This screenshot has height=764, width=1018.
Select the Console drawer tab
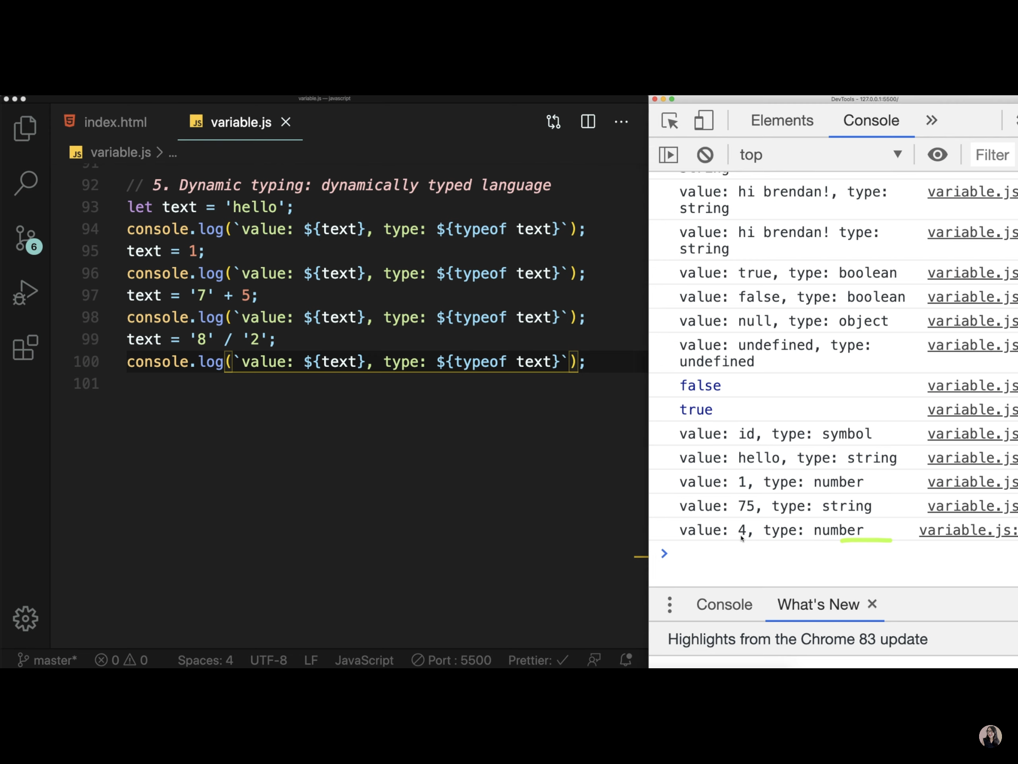click(x=724, y=604)
